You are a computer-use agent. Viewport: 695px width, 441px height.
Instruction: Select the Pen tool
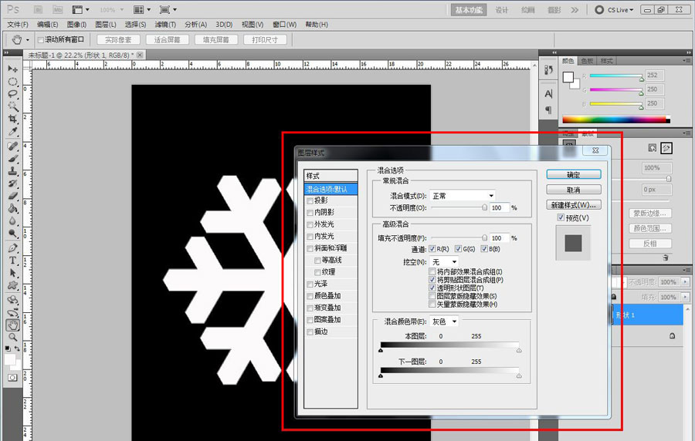[x=13, y=248]
